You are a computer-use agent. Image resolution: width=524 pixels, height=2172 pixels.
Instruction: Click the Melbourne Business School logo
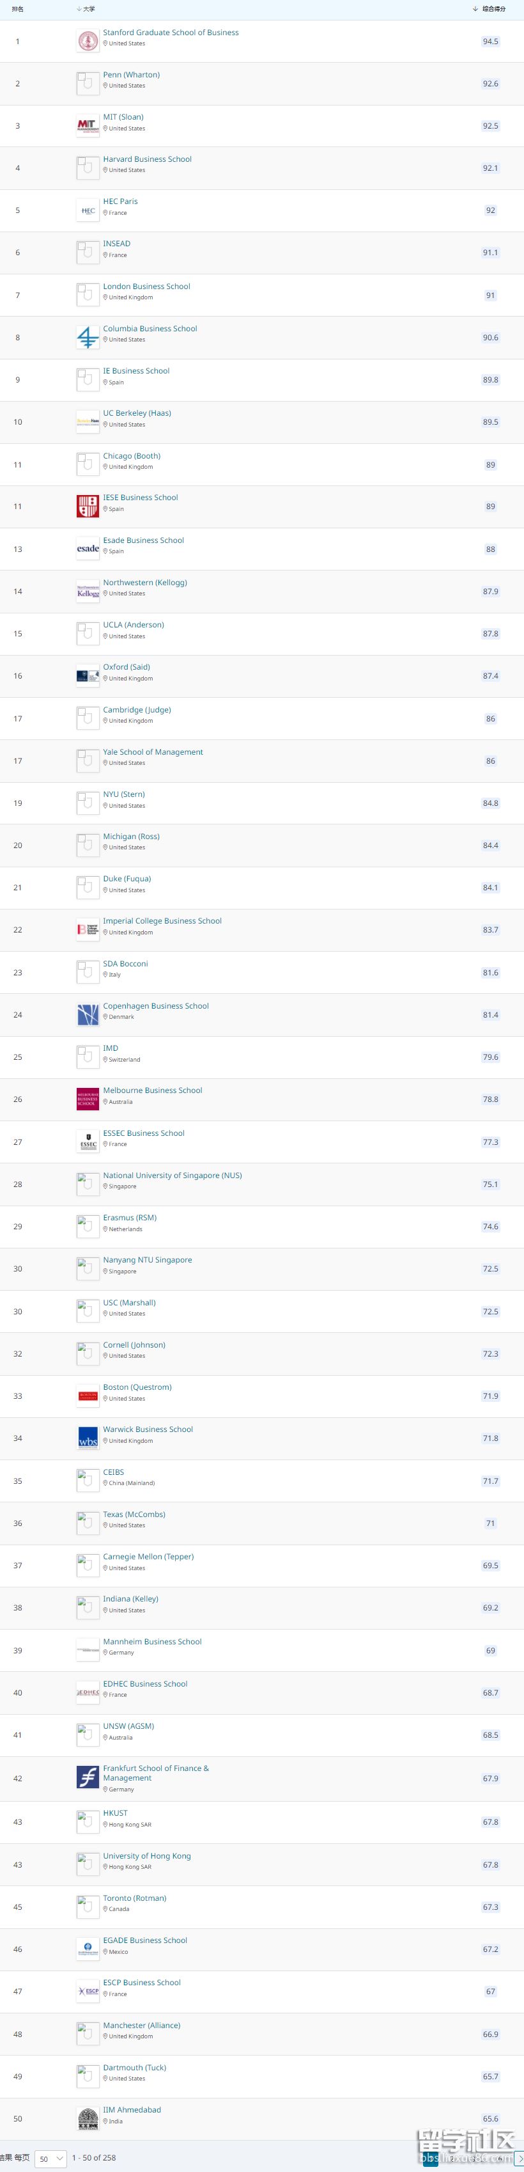tap(88, 1099)
